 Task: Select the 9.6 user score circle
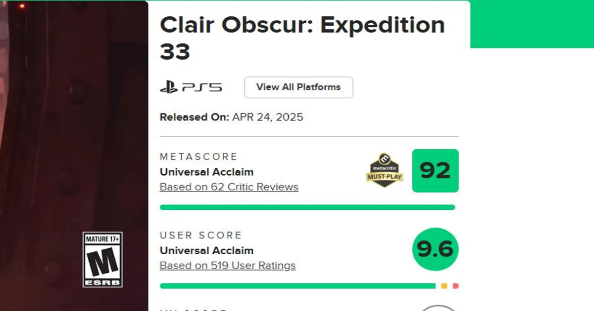click(435, 249)
